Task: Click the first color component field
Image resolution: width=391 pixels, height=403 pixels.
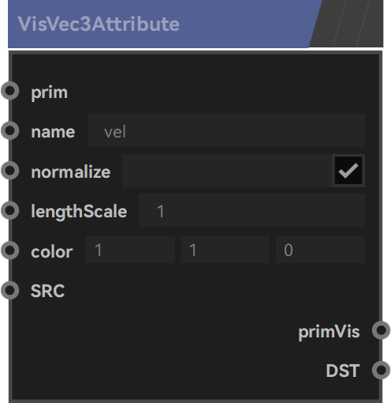Action: pos(130,250)
